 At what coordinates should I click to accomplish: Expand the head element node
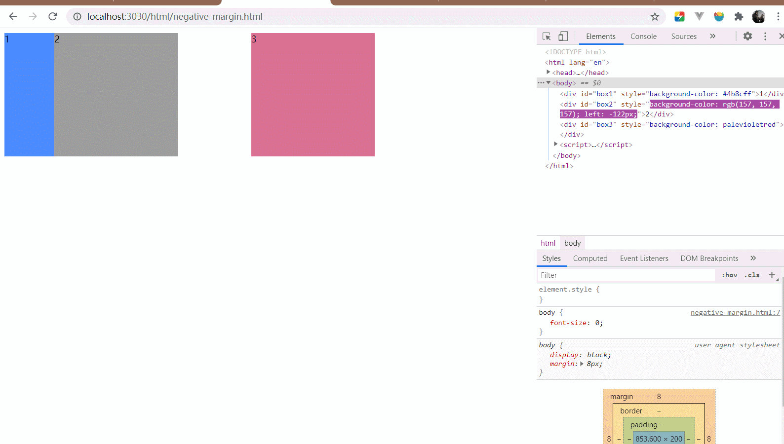(549, 73)
